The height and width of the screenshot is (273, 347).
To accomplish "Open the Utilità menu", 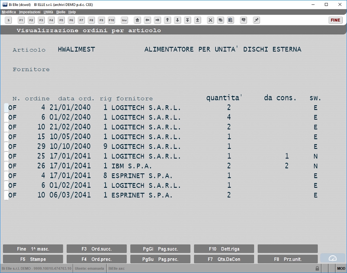I will (48, 12).
